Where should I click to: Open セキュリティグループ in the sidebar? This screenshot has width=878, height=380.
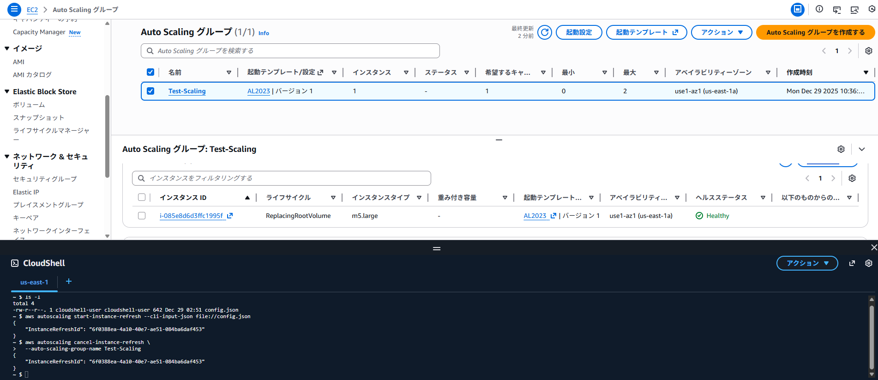45,179
